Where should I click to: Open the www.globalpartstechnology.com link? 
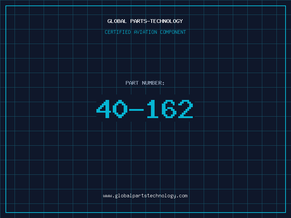pyautogui.click(x=145, y=196)
